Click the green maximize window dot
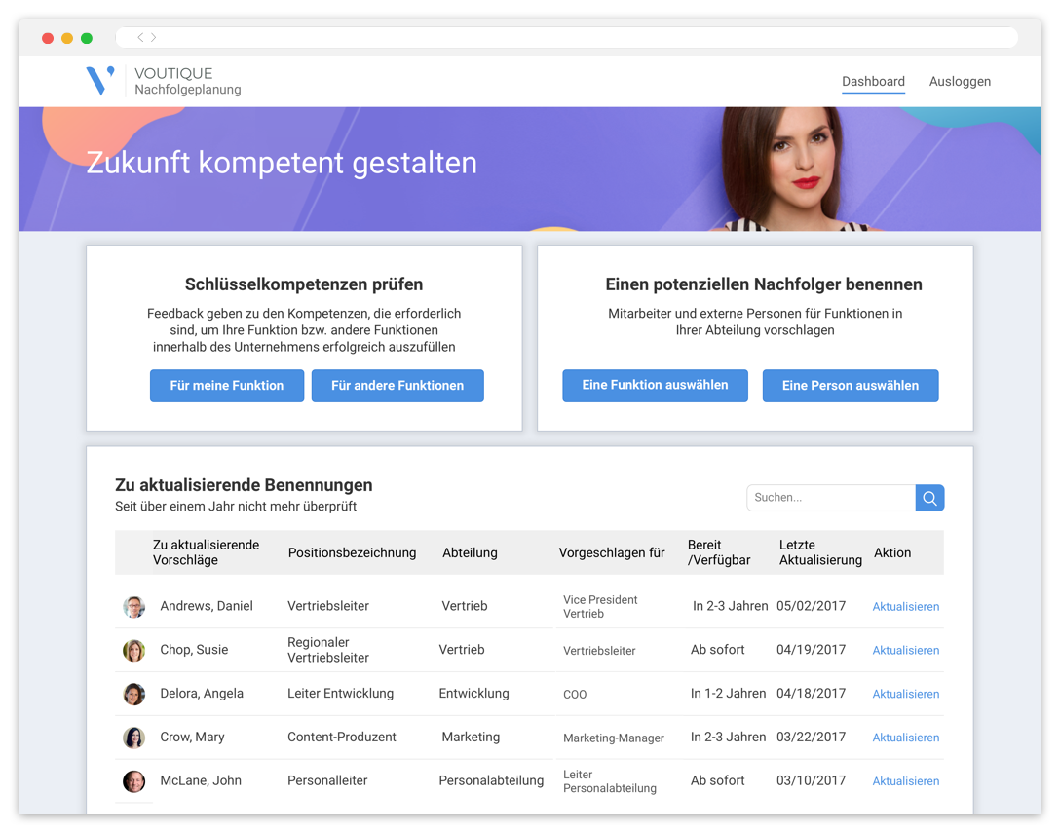Image resolution: width=1060 pixels, height=833 pixels. [87, 39]
